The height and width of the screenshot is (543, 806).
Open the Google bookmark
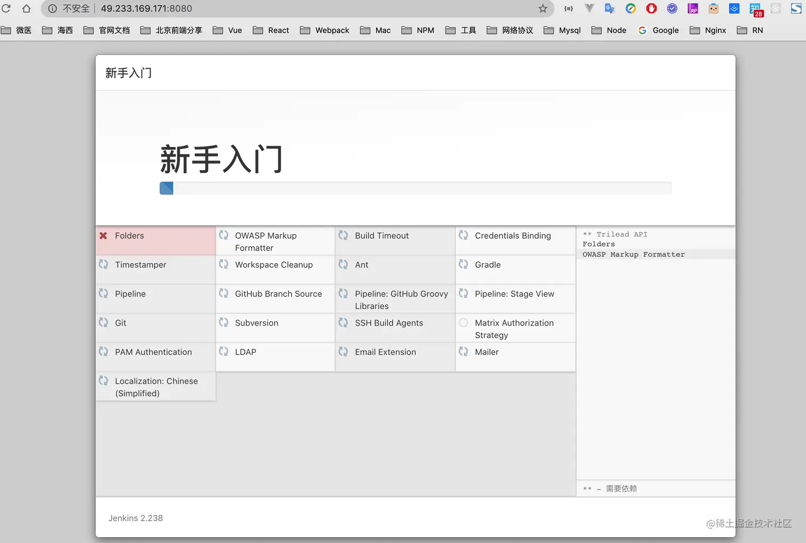tap(658, 30)
